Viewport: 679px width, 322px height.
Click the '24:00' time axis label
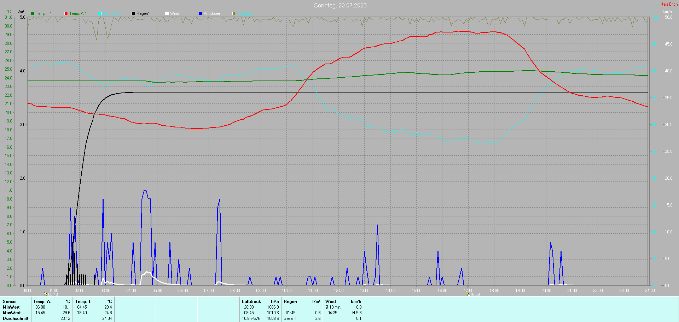(x=650, y=291)
